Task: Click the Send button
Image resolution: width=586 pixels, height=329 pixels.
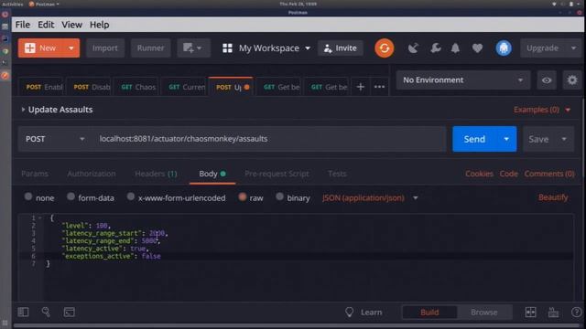Action: [474, 139]
